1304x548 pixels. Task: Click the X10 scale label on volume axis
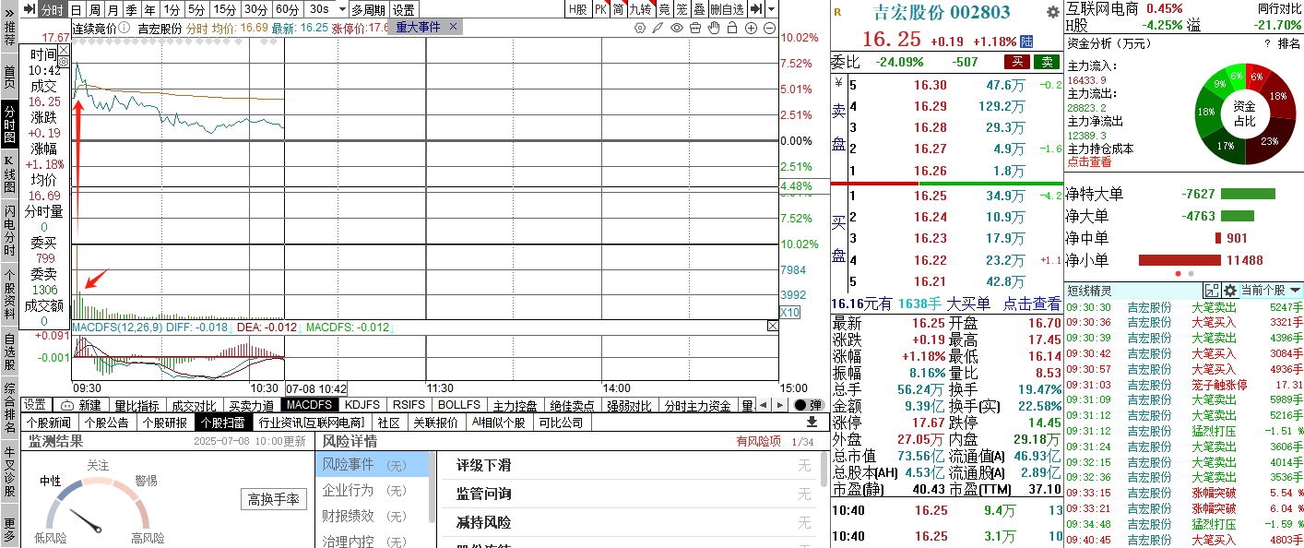point(790,313)
